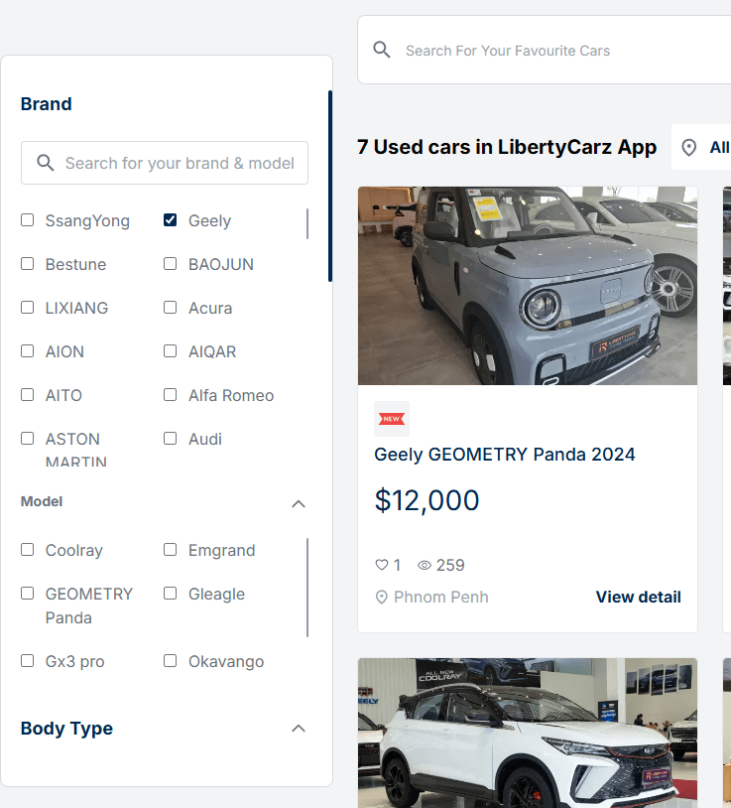Click the red NEW badge on Panda listing
The image size is (731, 808).
pos(392,419)
